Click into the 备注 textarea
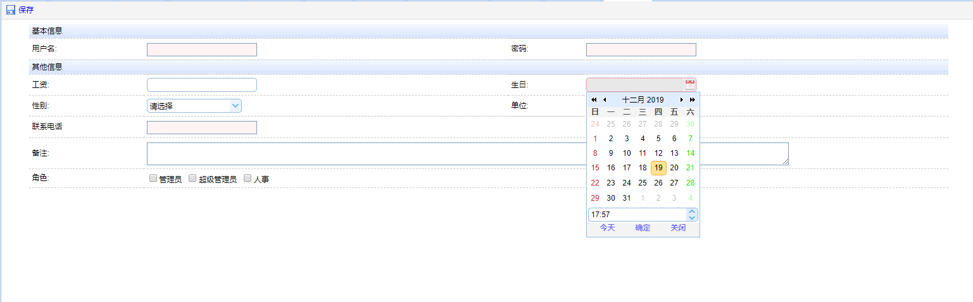 (468, 154)
